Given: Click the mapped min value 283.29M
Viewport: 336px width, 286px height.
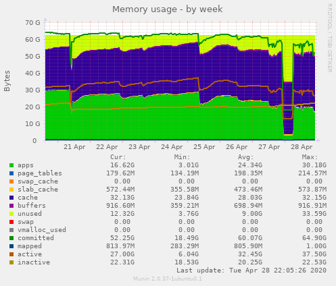Looking at the screenshot, I should [185, 246].
